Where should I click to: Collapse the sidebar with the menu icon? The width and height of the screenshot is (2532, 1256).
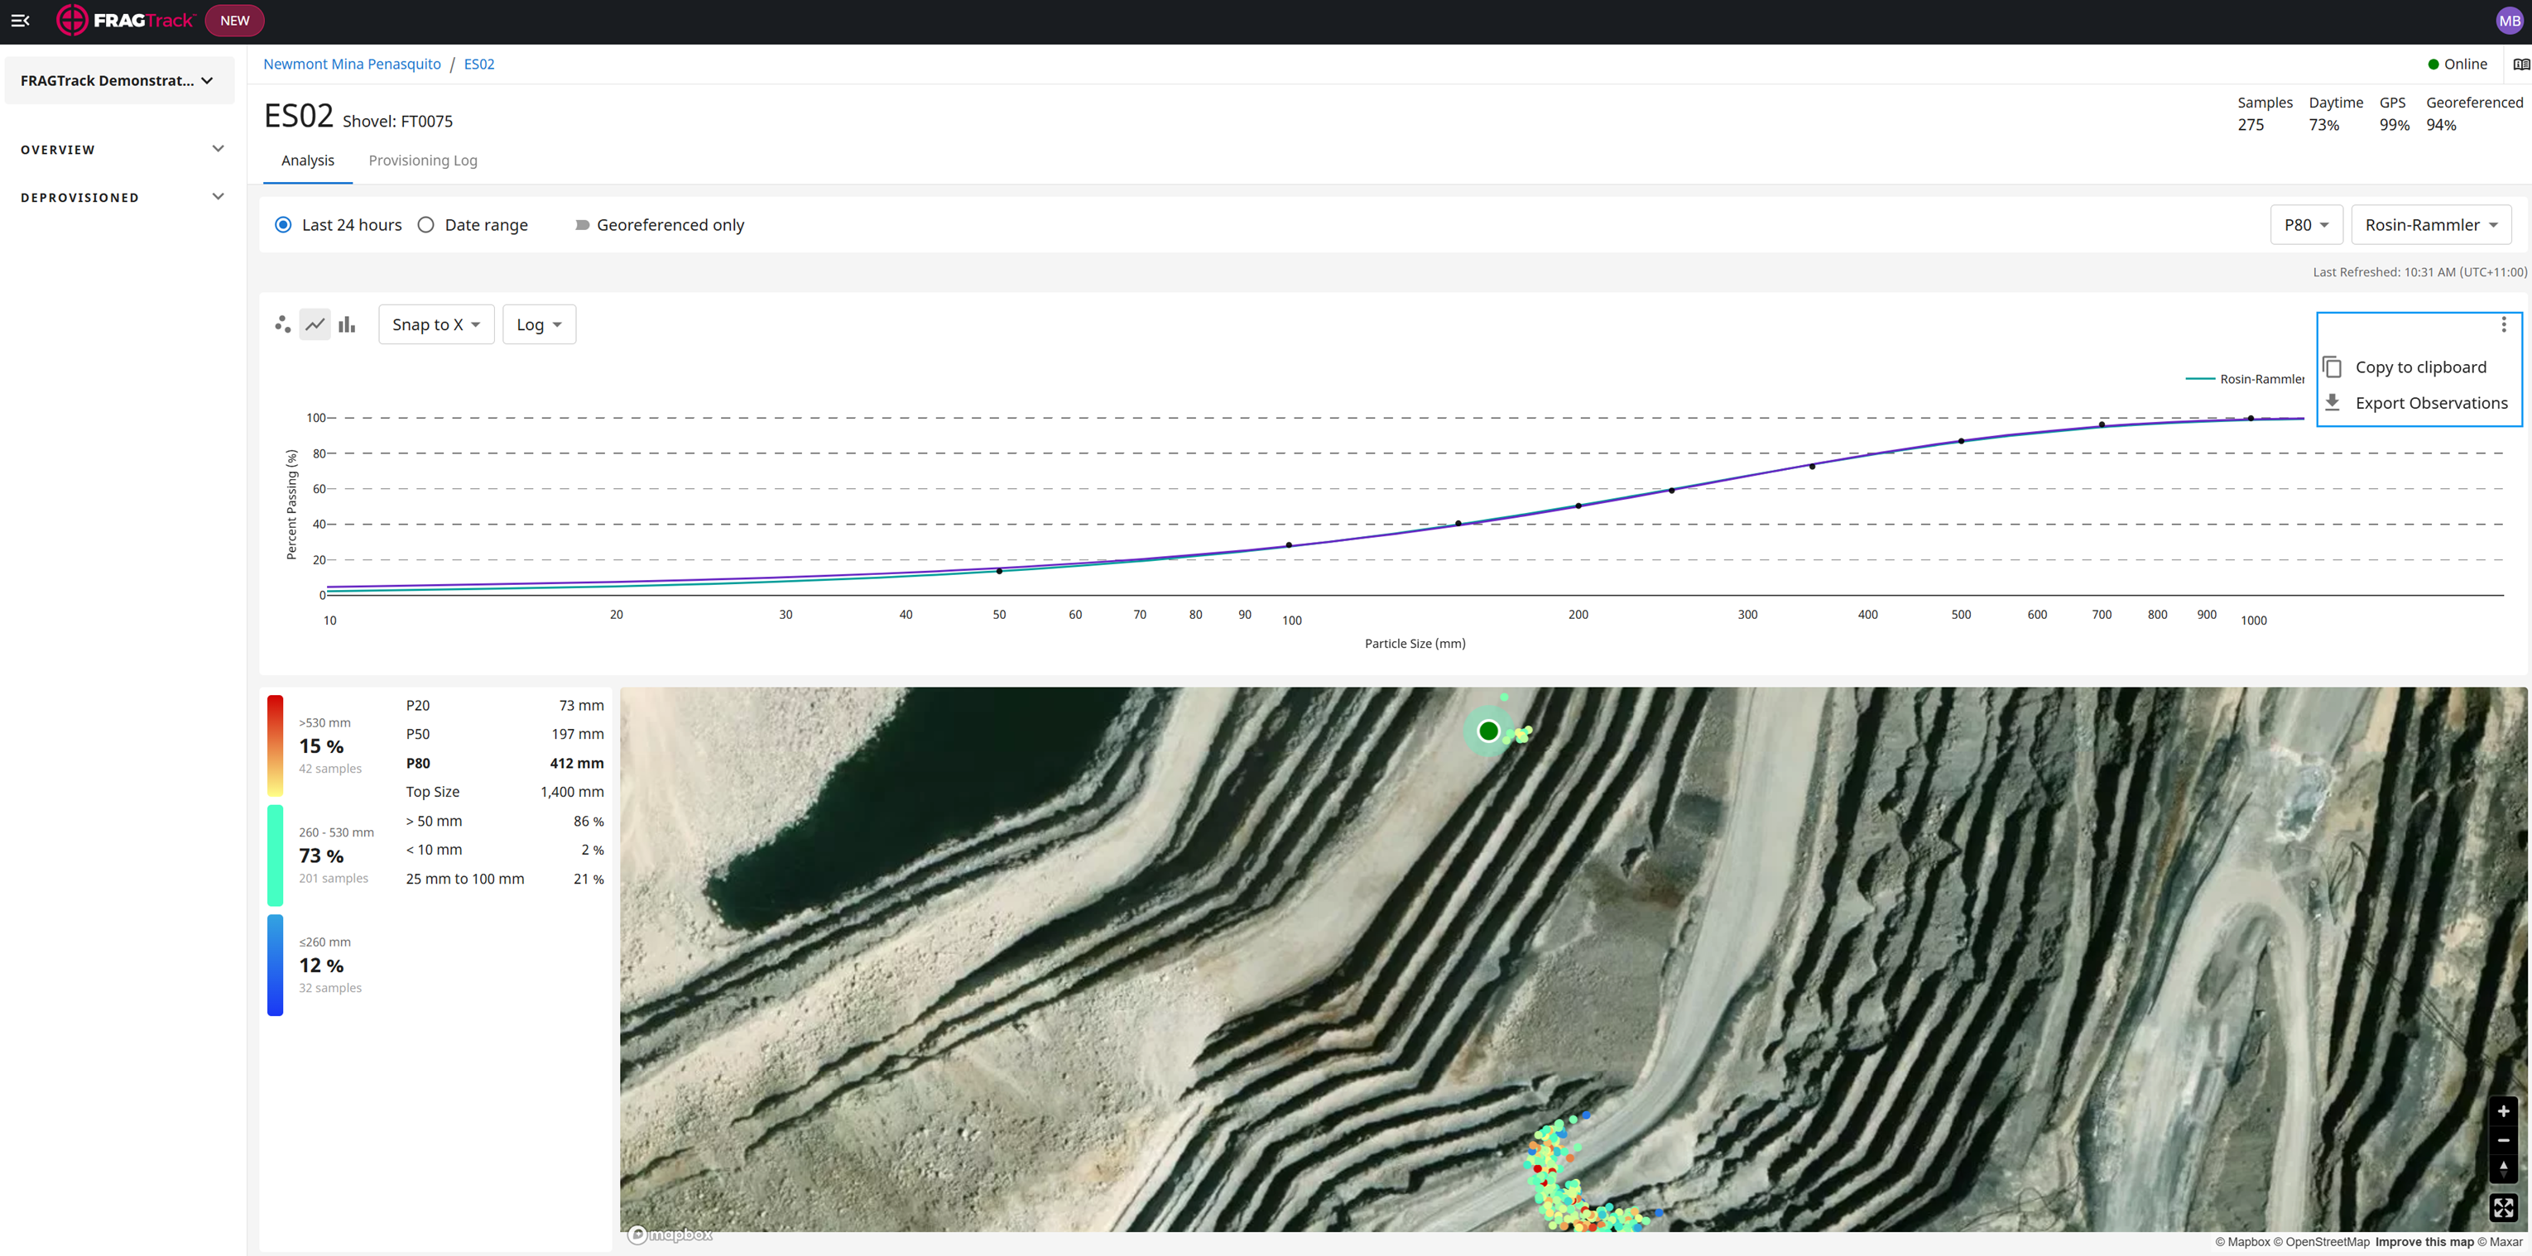pyautogui.click(x=20, y=21)
